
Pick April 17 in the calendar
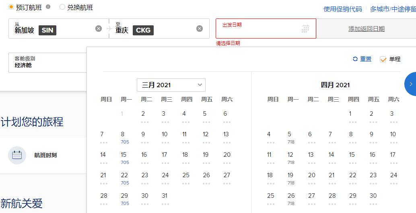(x=393, y=158)
